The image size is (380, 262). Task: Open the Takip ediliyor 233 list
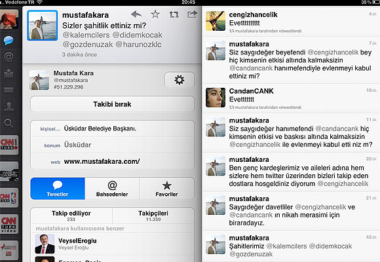coord(71,215)
